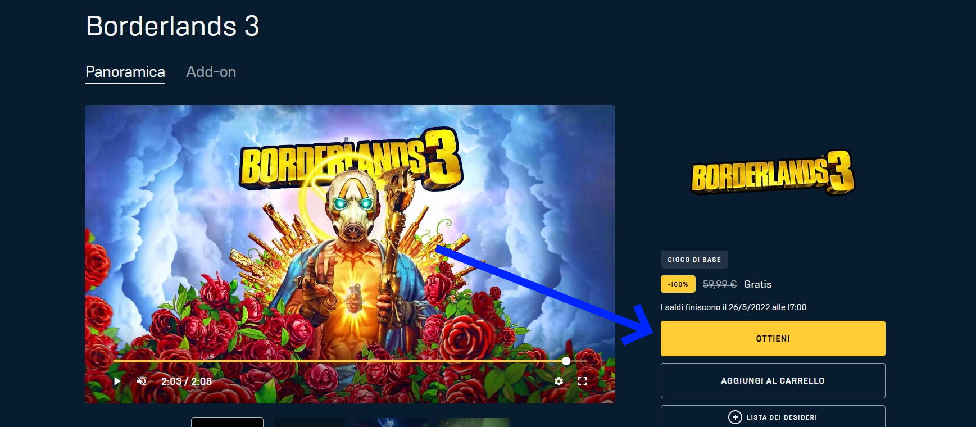
Task: Click the 2:03 / 2:08 time display
Action: 187,381
